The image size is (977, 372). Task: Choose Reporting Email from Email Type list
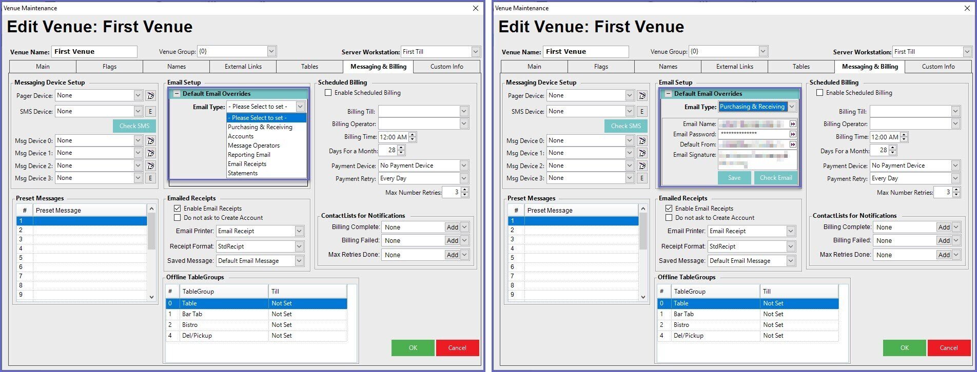(x=249, y=155)
